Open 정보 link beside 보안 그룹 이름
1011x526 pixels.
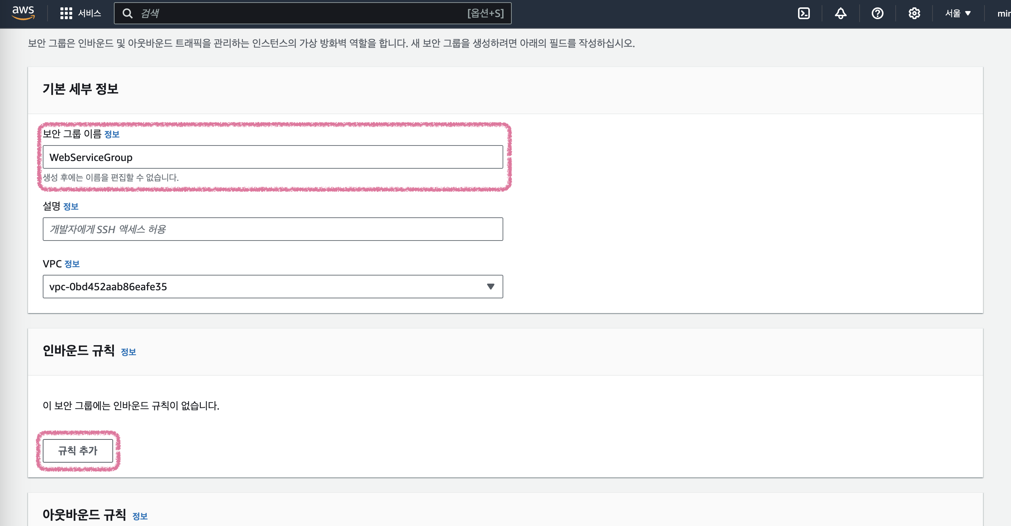pyautogui.click(x=112, y=134)
